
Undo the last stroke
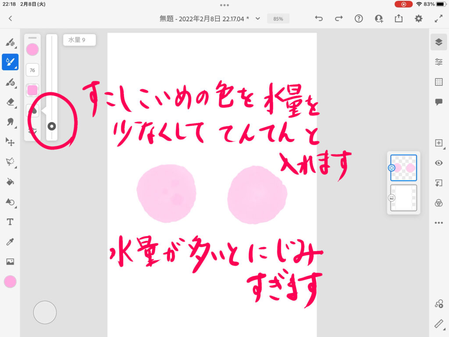[x=319, y=18]
